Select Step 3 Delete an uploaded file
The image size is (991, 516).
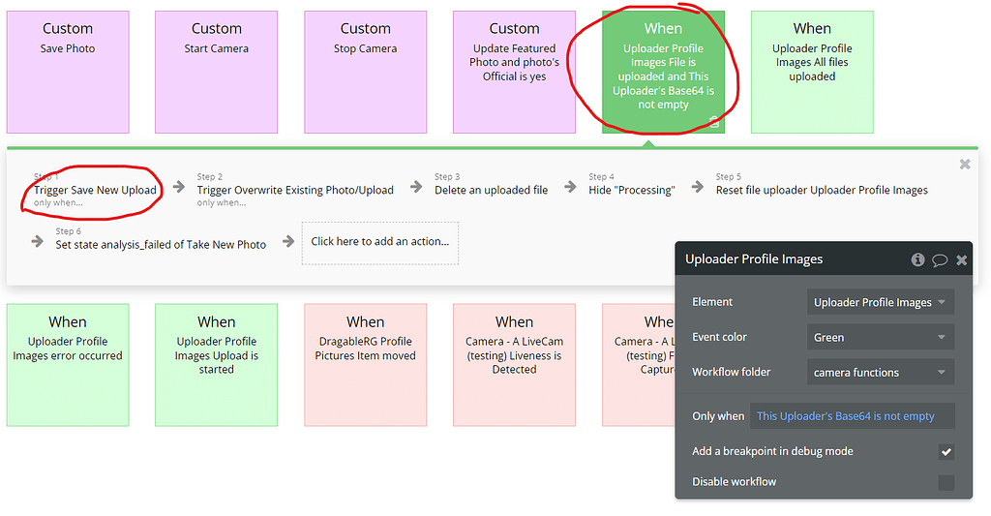coord(491,184)
